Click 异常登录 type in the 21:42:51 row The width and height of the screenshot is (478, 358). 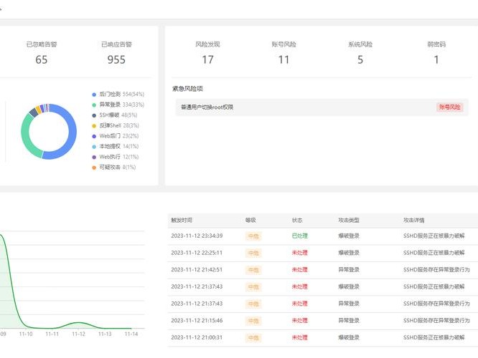tap(349, 270)
